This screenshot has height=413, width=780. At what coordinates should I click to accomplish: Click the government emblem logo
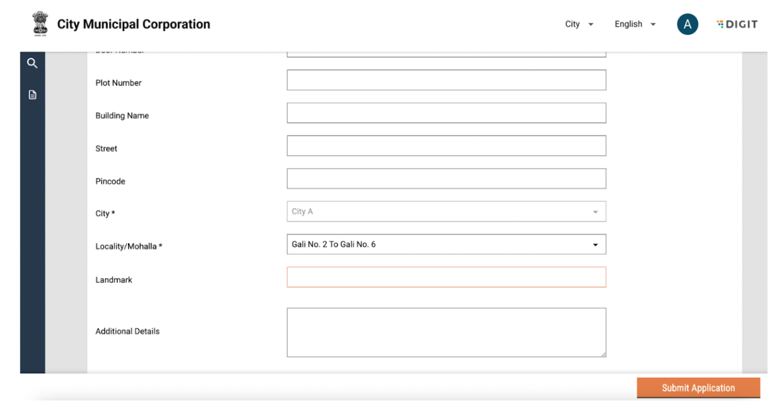[40, 23]
